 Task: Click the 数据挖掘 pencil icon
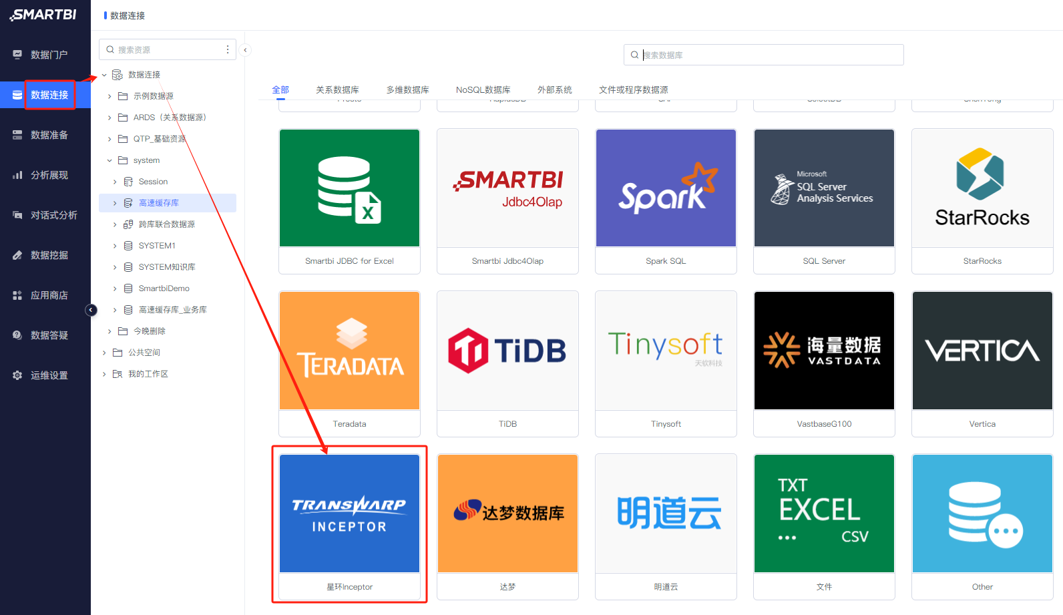[17, 255]
